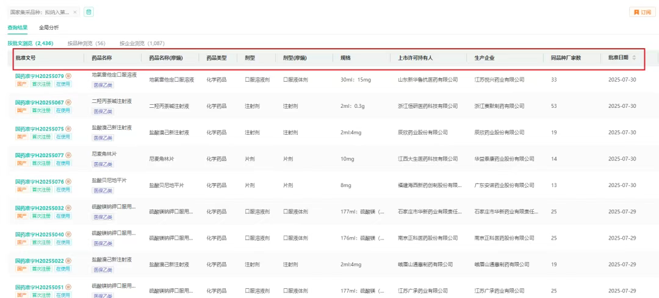Click manufacturer count 33 for 地氯雷他定口服溶液
659x298 pixels.
tap(554, 79)
